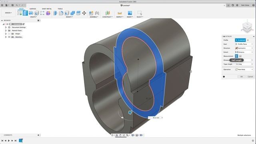This screenshot has width=256, height=144.
Task: Open the Assemble menu
Action: 94,17
